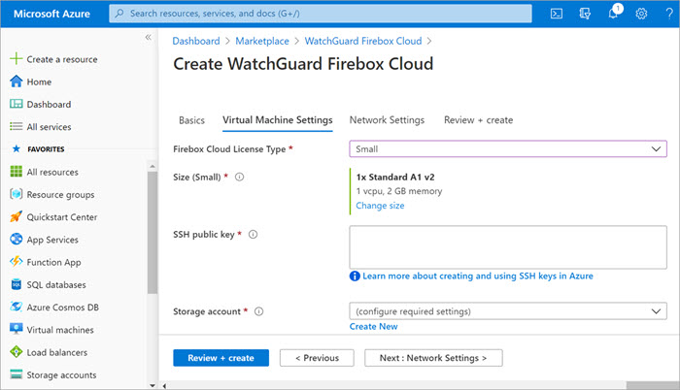Go to Review + create tab
The width and height of the screenshot is (680, 390).
tap(478, 120)
